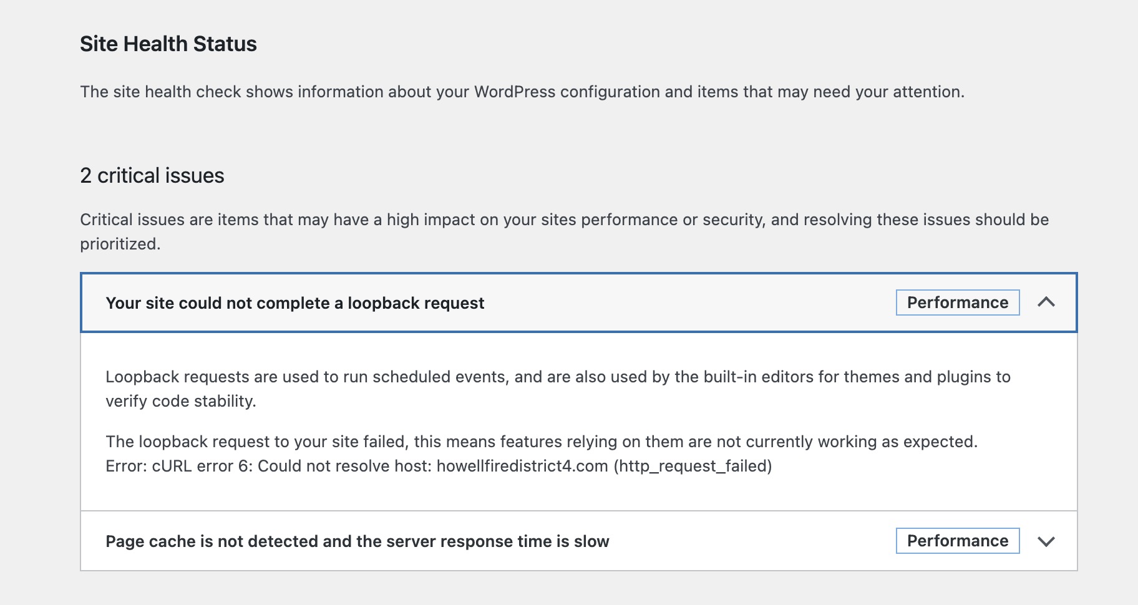Click the 'Critical issues are items' explanation line

click(564, 220)
